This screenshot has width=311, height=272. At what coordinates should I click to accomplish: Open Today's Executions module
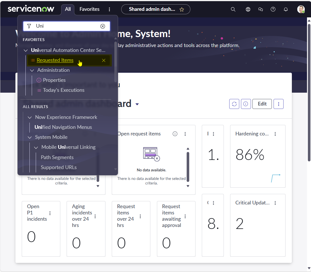64,90
